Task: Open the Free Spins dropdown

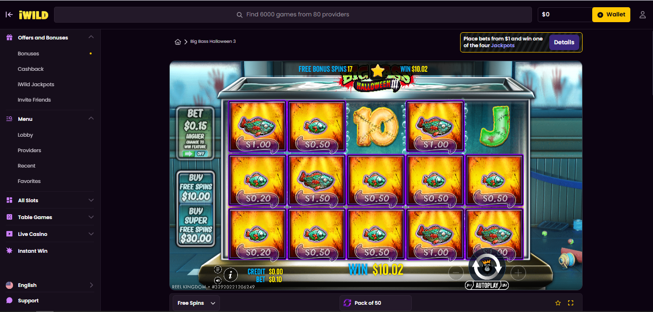Action: point(196,303)
